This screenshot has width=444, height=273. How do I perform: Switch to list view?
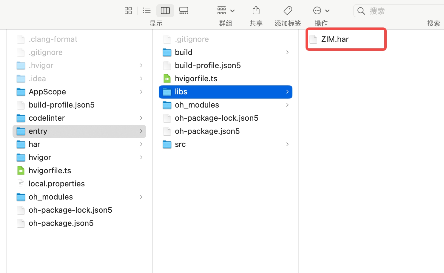click(x=147, y=11)
